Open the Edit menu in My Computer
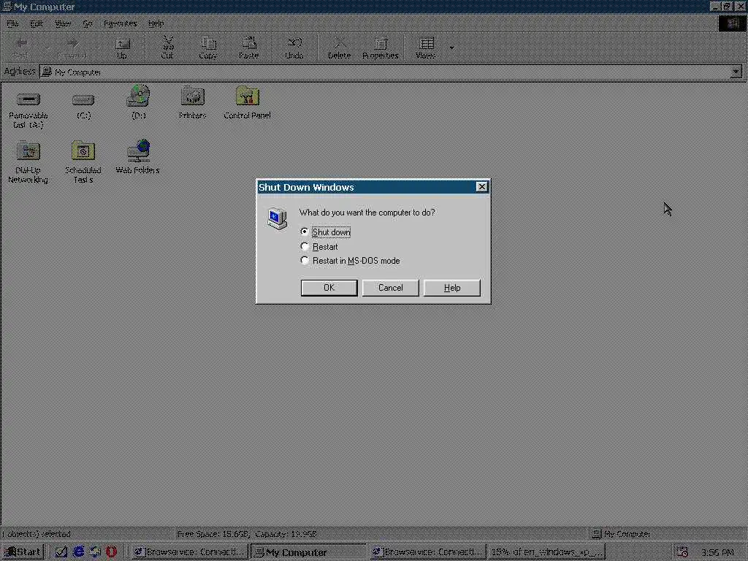This screenshot has height=561, width=748. 37,23
